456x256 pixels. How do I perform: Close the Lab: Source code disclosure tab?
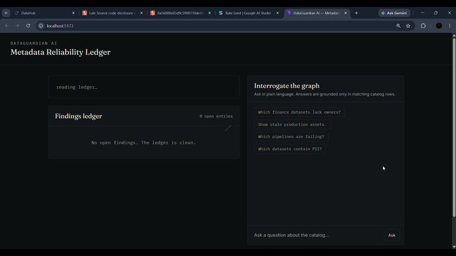pos(141,13)
